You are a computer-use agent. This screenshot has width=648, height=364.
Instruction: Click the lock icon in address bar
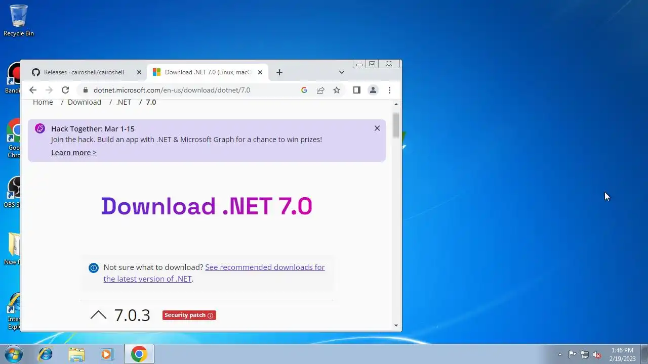coord(85,90)
